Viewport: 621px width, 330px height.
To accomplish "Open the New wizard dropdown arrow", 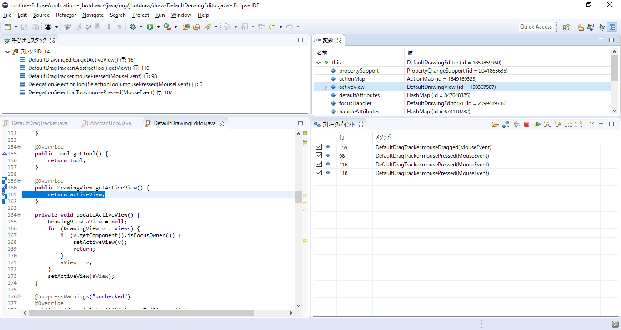I will [16, 27].
